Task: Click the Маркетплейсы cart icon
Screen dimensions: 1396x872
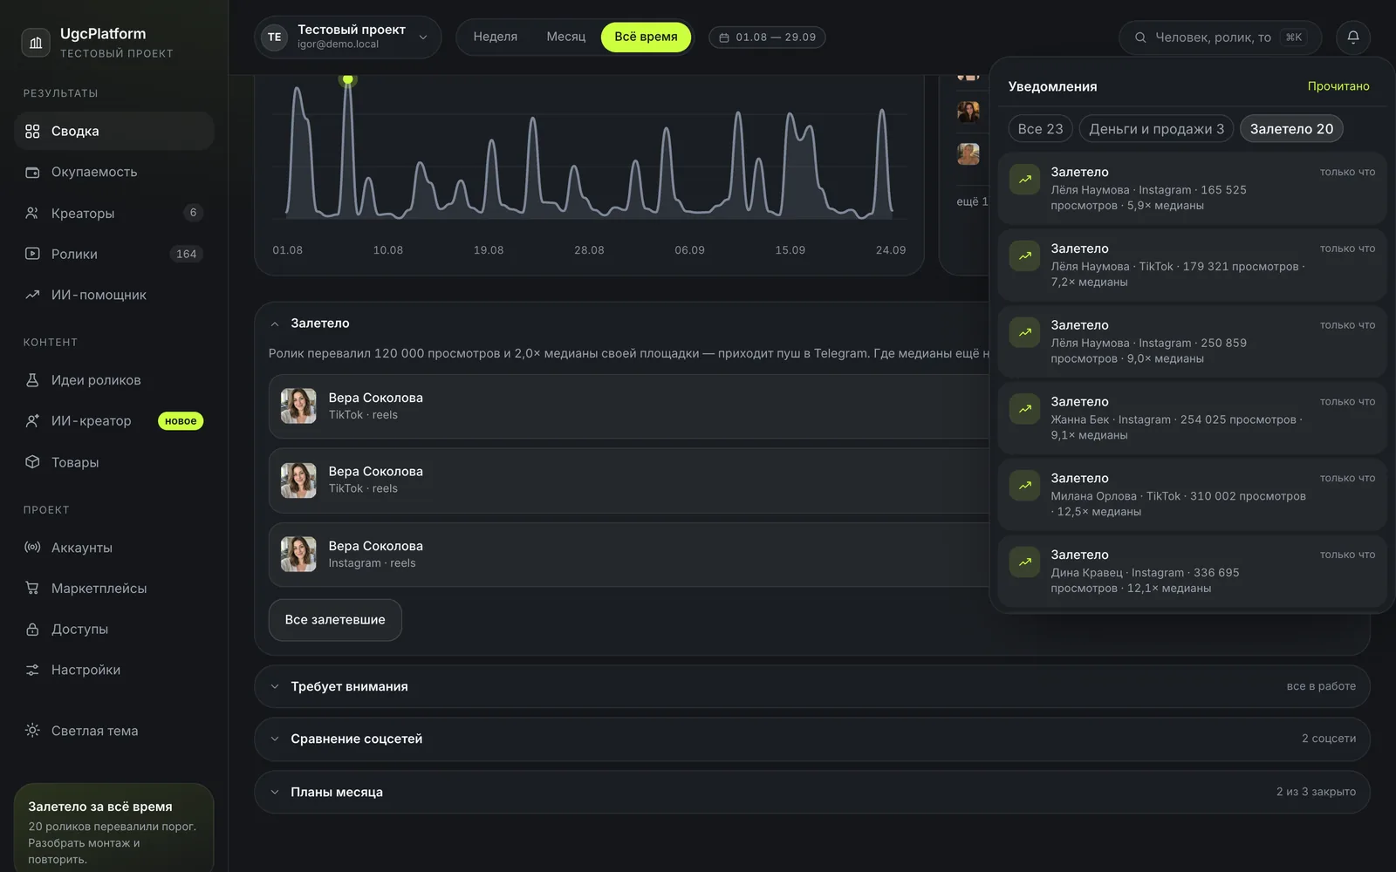Action: click(x=32, y=589)
